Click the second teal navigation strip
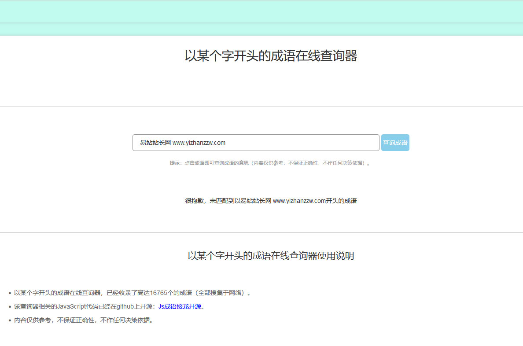The width and height of the screenshot is (523, 346). 261,30
